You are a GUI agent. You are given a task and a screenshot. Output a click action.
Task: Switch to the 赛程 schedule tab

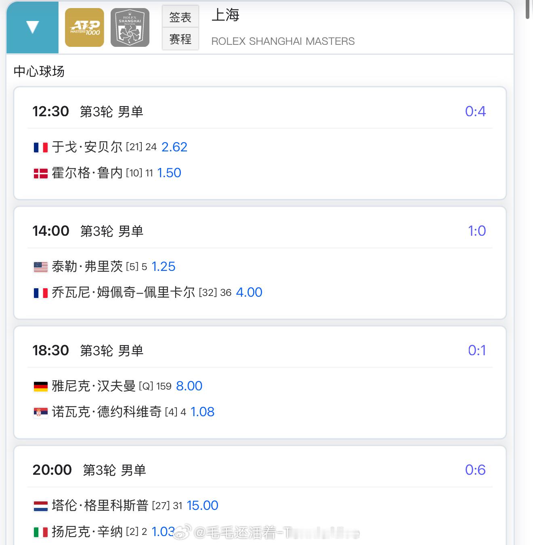pos(180,39)
